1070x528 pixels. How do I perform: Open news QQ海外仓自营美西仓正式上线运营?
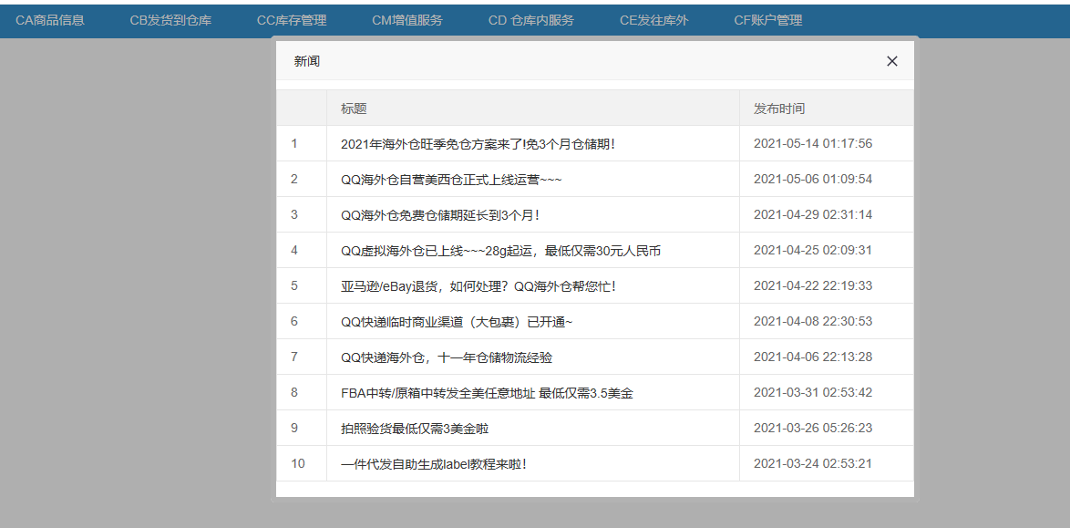pos(450,179)
